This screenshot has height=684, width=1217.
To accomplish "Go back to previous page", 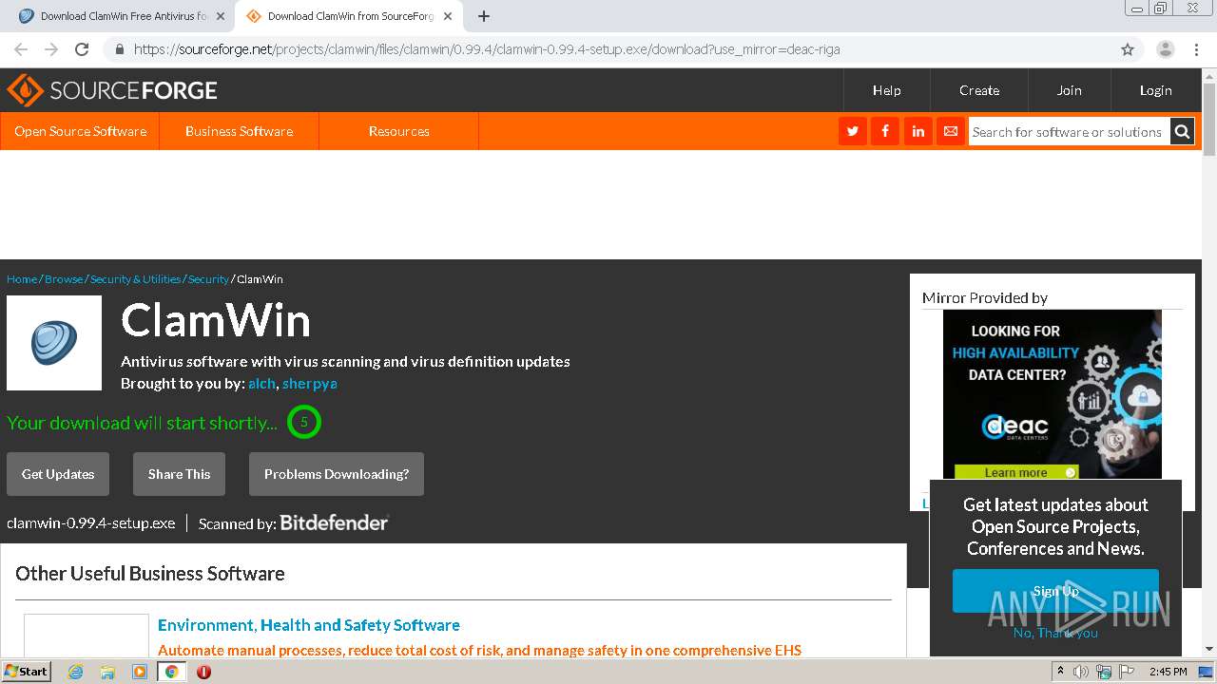I will pyautogui.click(x=21, y=49).
